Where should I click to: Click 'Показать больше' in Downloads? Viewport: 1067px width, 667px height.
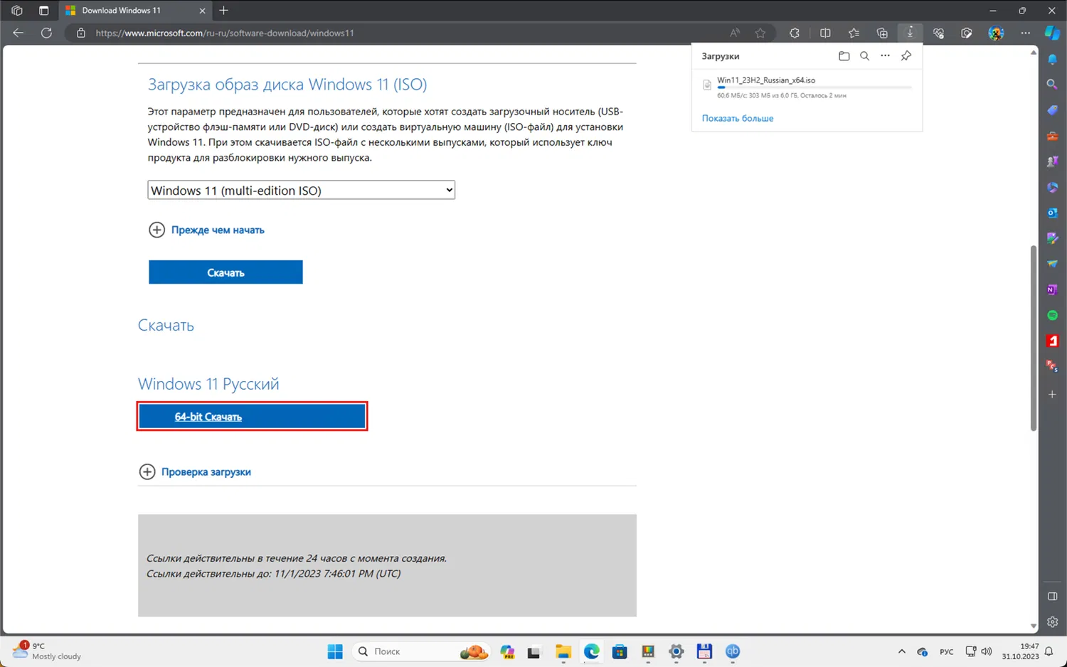(x=738, y=118)
